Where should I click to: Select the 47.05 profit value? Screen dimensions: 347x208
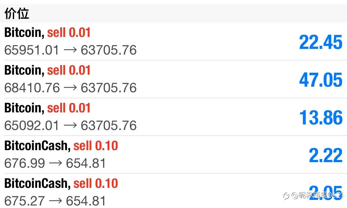321,80
